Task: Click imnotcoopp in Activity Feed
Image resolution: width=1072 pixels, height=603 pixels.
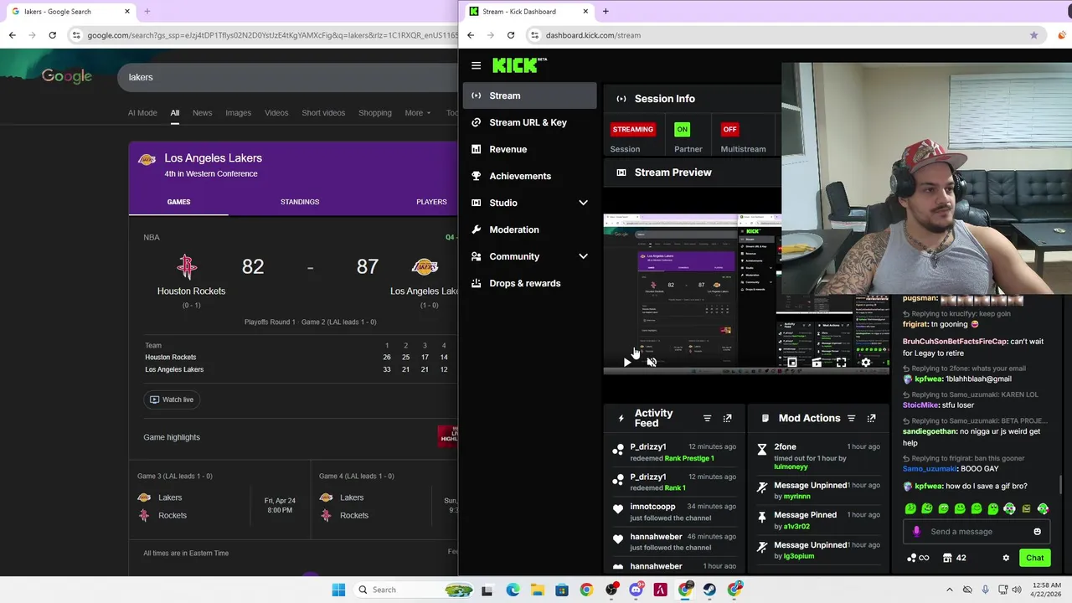Action: [x=652, y=507]
